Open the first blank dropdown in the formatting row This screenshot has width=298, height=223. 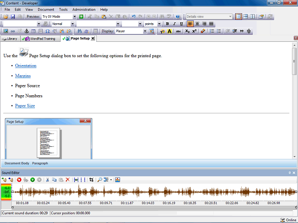click(39, 24)
